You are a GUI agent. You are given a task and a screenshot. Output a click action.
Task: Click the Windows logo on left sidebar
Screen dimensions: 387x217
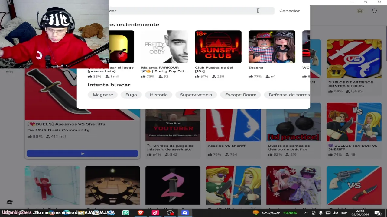[x=9, y=202]
